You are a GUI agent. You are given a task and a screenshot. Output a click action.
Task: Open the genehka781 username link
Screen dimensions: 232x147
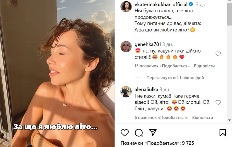point(148,44)
